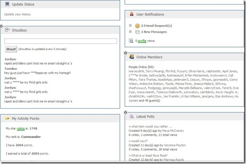Click online member Kevin Vaughn Jr

[x=227, y=92]
